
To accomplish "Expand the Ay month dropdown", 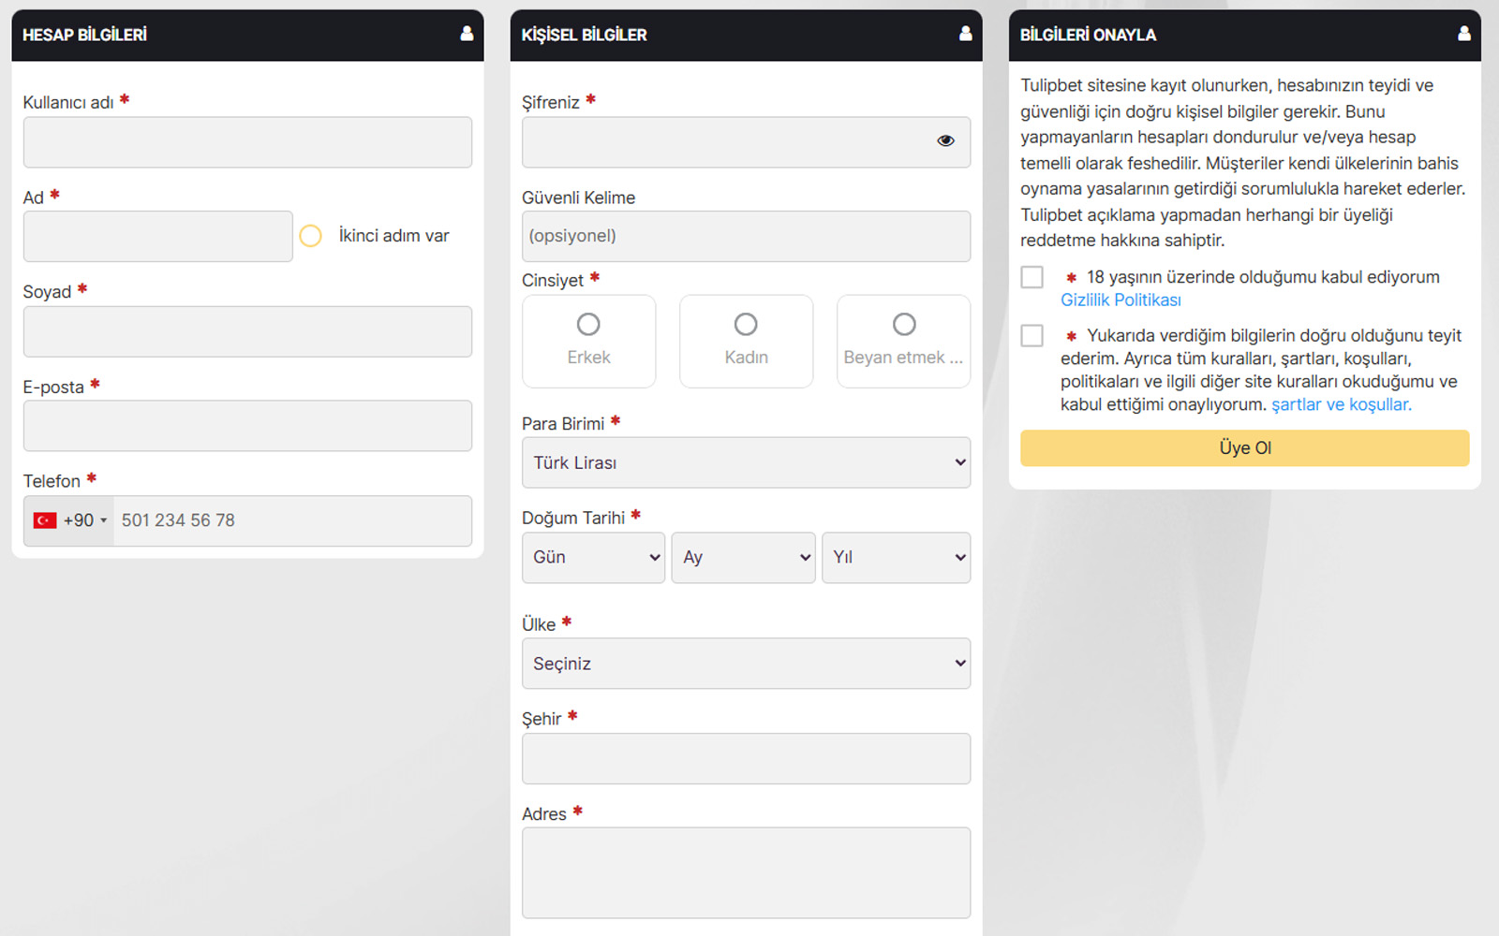I will tap(743, 558).
